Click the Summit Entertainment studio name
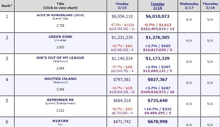The height and width of the screenshot is (127, 220). 60,103
